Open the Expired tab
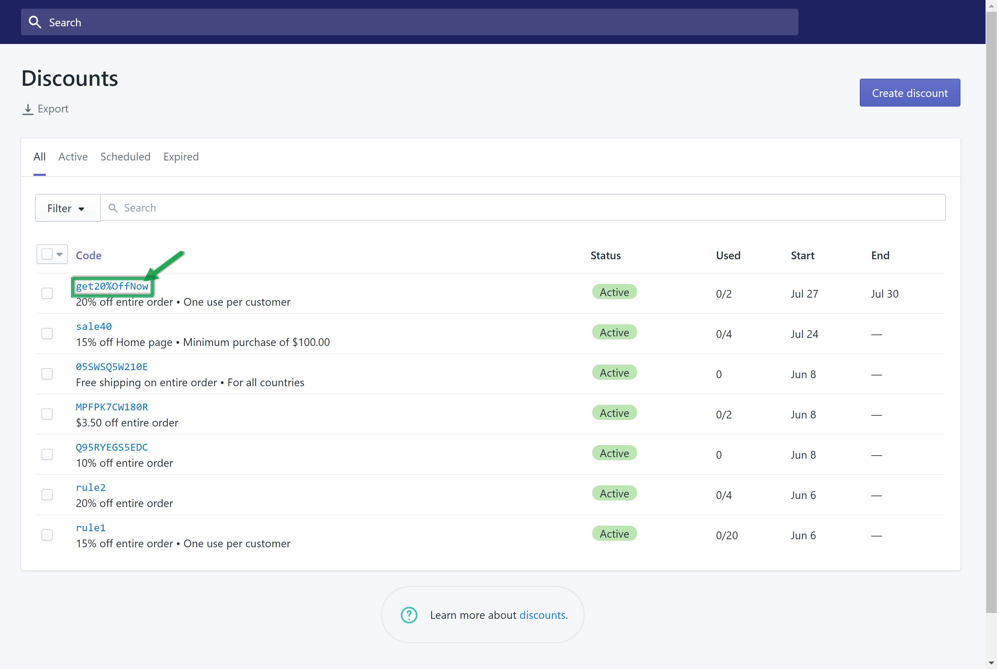This screenshot has width=997, height=669. coord(181,157)
